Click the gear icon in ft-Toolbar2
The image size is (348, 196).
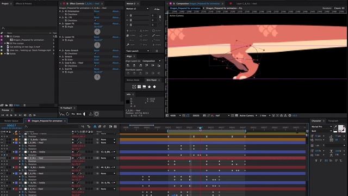click(97, 114)
